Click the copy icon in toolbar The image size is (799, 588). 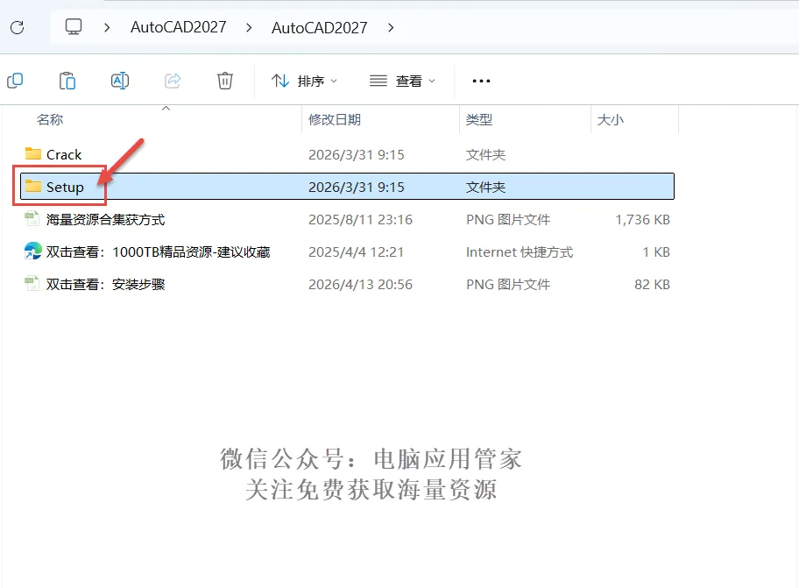click(15, 81)
